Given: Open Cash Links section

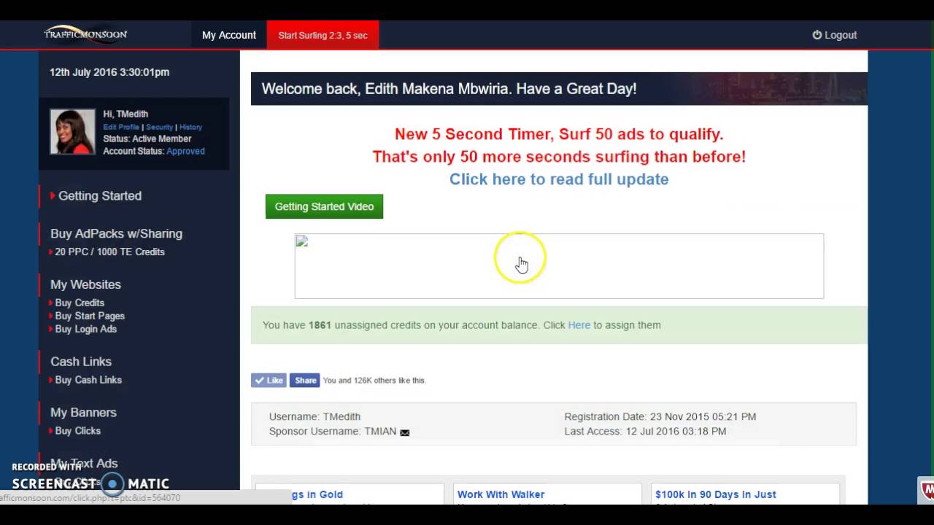Looking at the screenshot, I should tap(81, 362).
